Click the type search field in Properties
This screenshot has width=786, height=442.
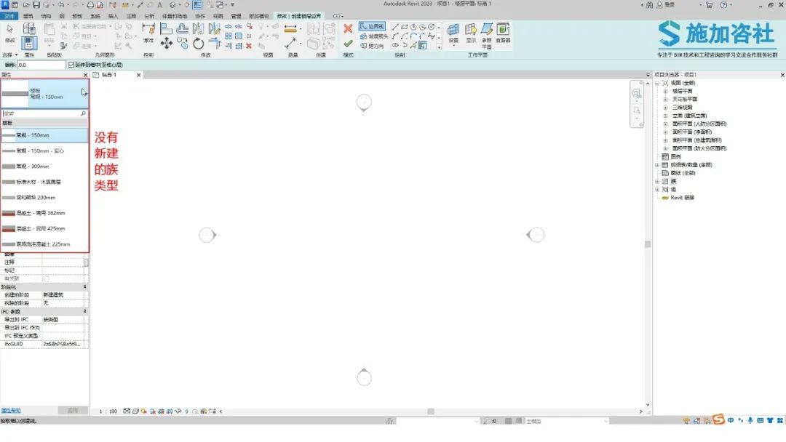click(44, 113)
